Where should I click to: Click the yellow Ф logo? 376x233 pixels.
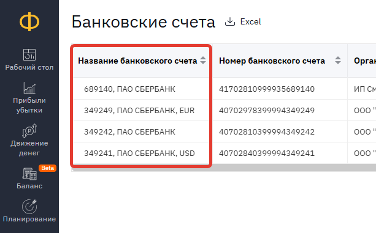click(x=29, y=21)
